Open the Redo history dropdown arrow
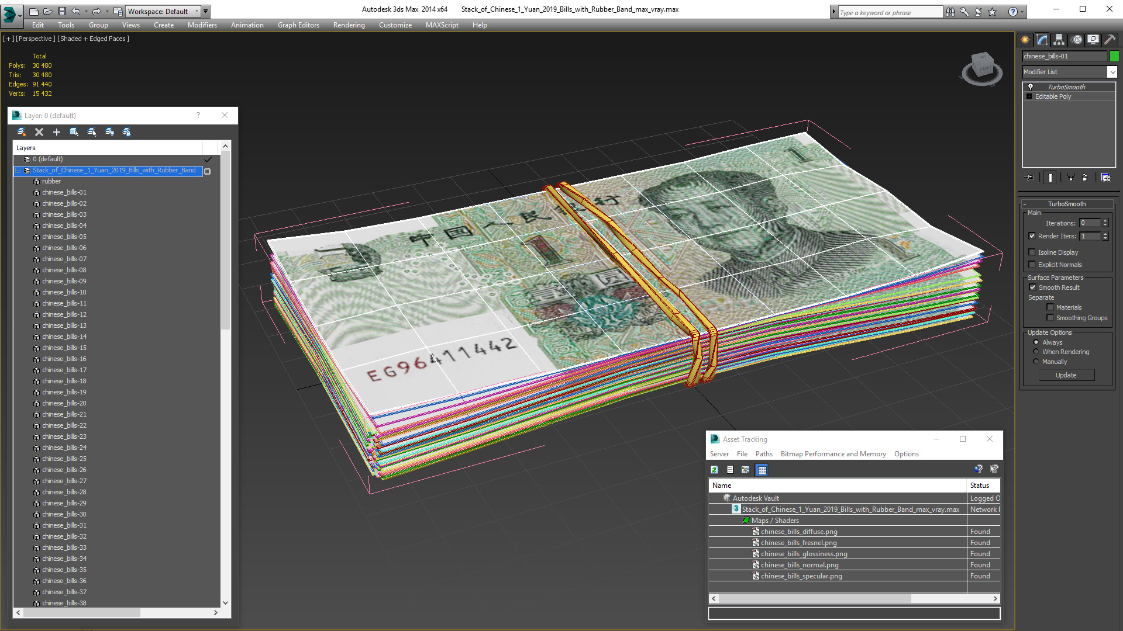The image size is (1123, 631). [106, 11]
